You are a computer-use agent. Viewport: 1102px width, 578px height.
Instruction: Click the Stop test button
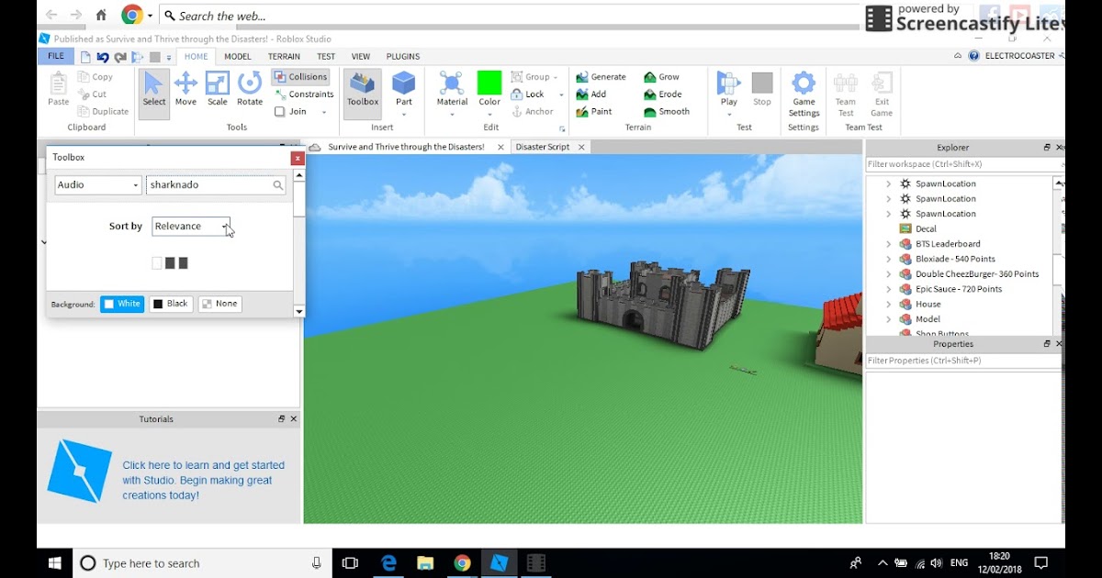(x=762, y=90)
